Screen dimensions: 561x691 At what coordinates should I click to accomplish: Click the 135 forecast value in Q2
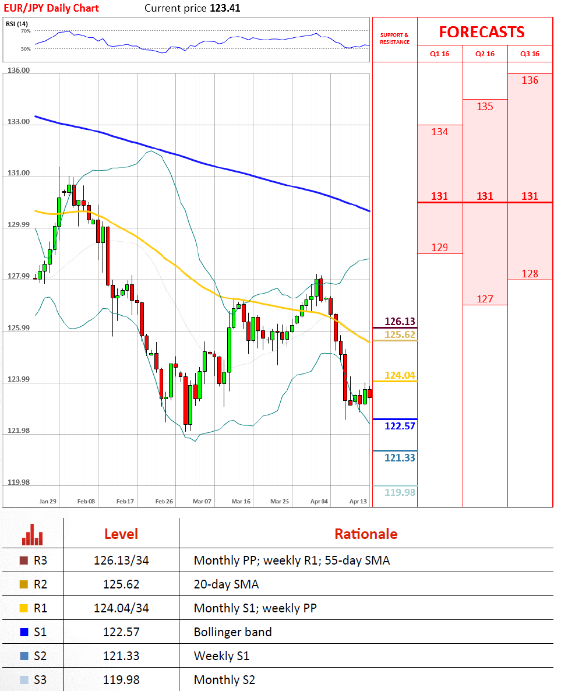tap(485, 106)
